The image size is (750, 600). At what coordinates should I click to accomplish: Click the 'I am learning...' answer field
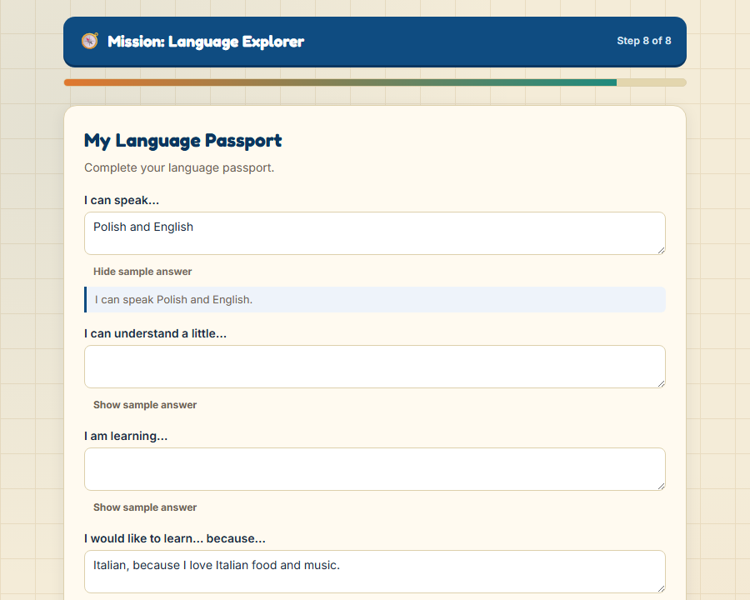click(x=375, y=469)
